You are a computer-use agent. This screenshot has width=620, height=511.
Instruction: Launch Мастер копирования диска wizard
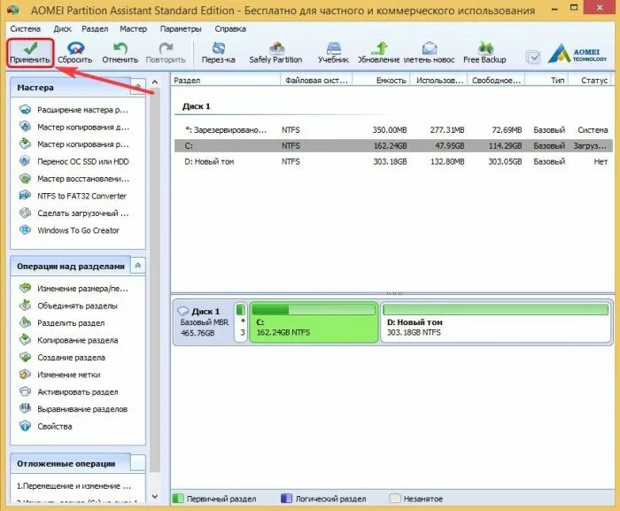tap(74, 127)
